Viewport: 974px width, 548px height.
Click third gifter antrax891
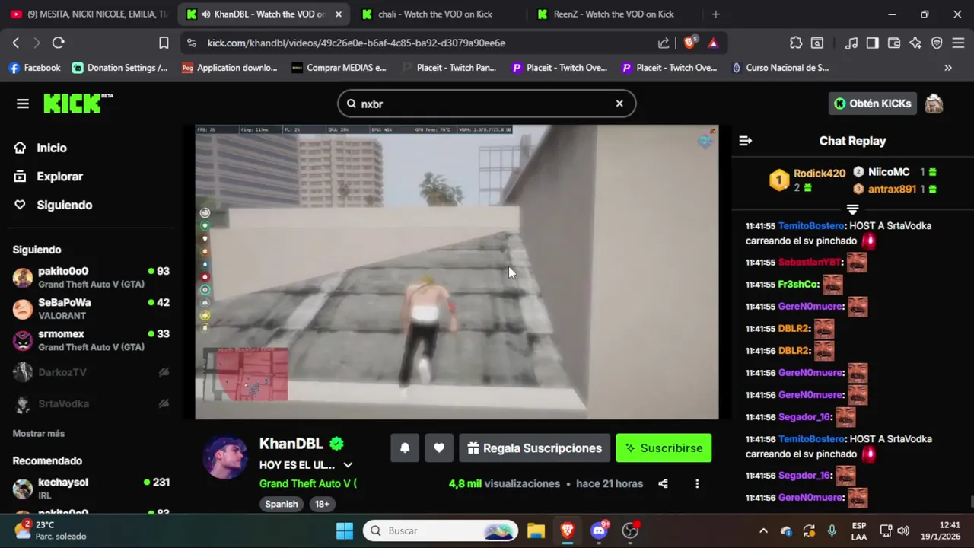[x=892, y=189]
